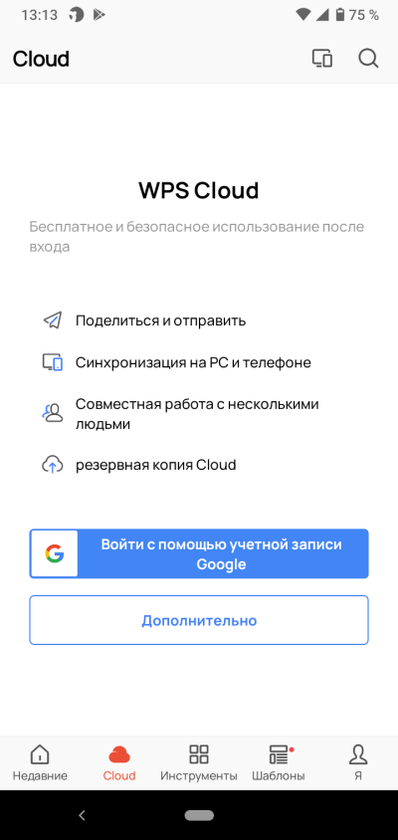The image size is (398, 840).
Task: Open the multi-device icon in header
Action: (x=322, y=59)
